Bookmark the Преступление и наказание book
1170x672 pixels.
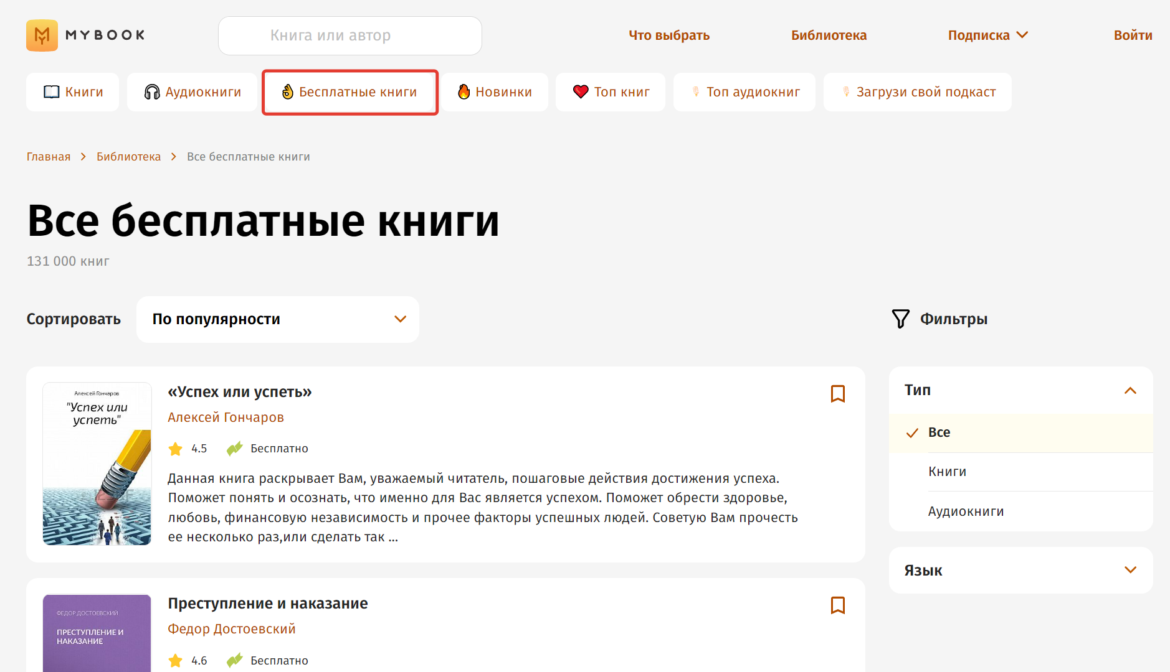tap(838, 605)
